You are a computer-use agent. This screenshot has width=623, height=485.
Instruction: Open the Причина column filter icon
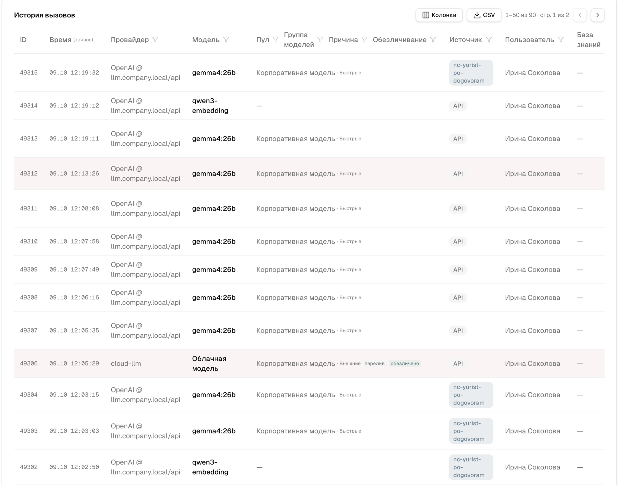click(x=364, y=40)
